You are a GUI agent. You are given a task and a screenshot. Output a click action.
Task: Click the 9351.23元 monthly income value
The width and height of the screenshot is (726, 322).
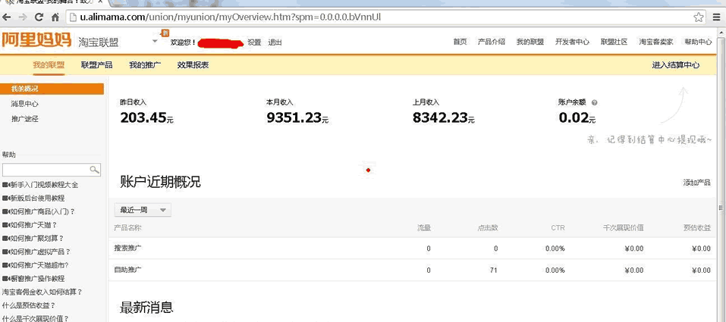pos(297,118)
